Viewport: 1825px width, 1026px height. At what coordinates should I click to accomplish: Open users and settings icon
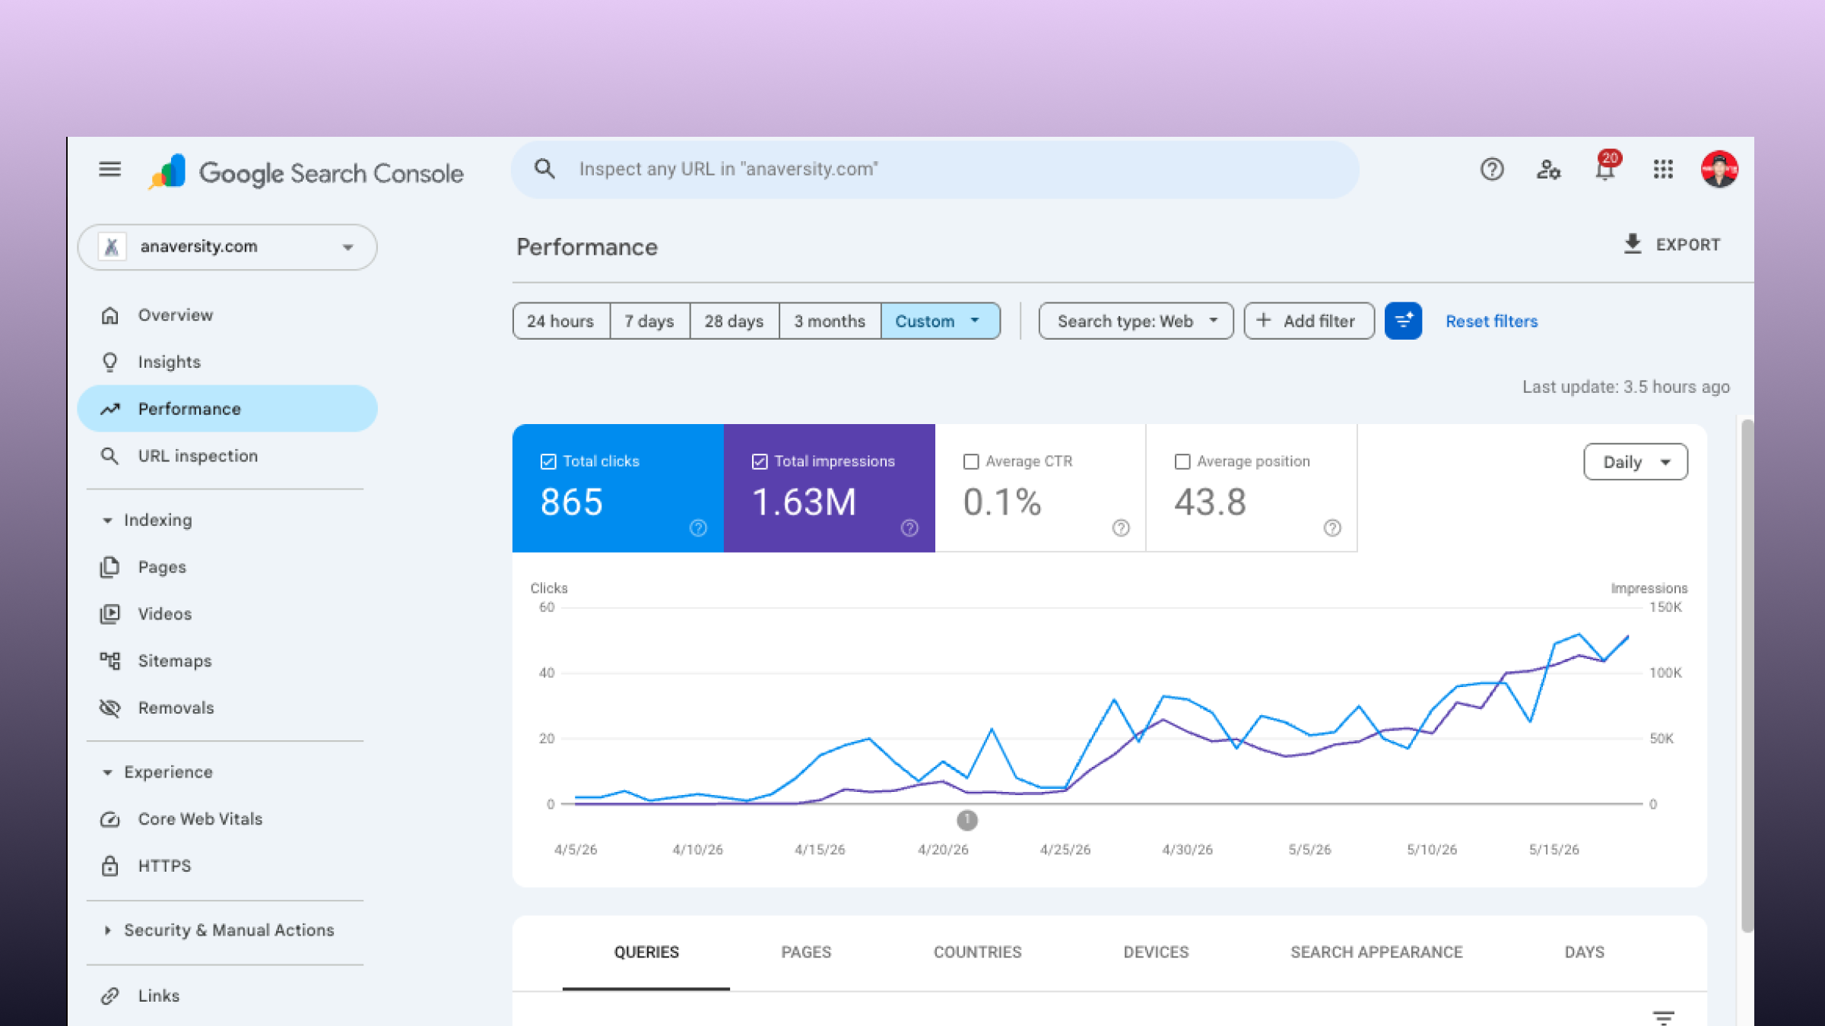point(1548,169)
